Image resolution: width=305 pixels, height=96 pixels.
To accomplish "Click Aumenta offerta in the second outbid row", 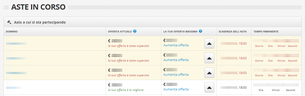I will click(x=176, y=60).
